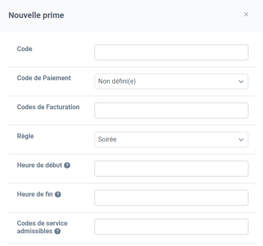Click the Nouvelle prime dialog title
The height and width of the screenshot is (246, 263).
[x=36, y=15]
